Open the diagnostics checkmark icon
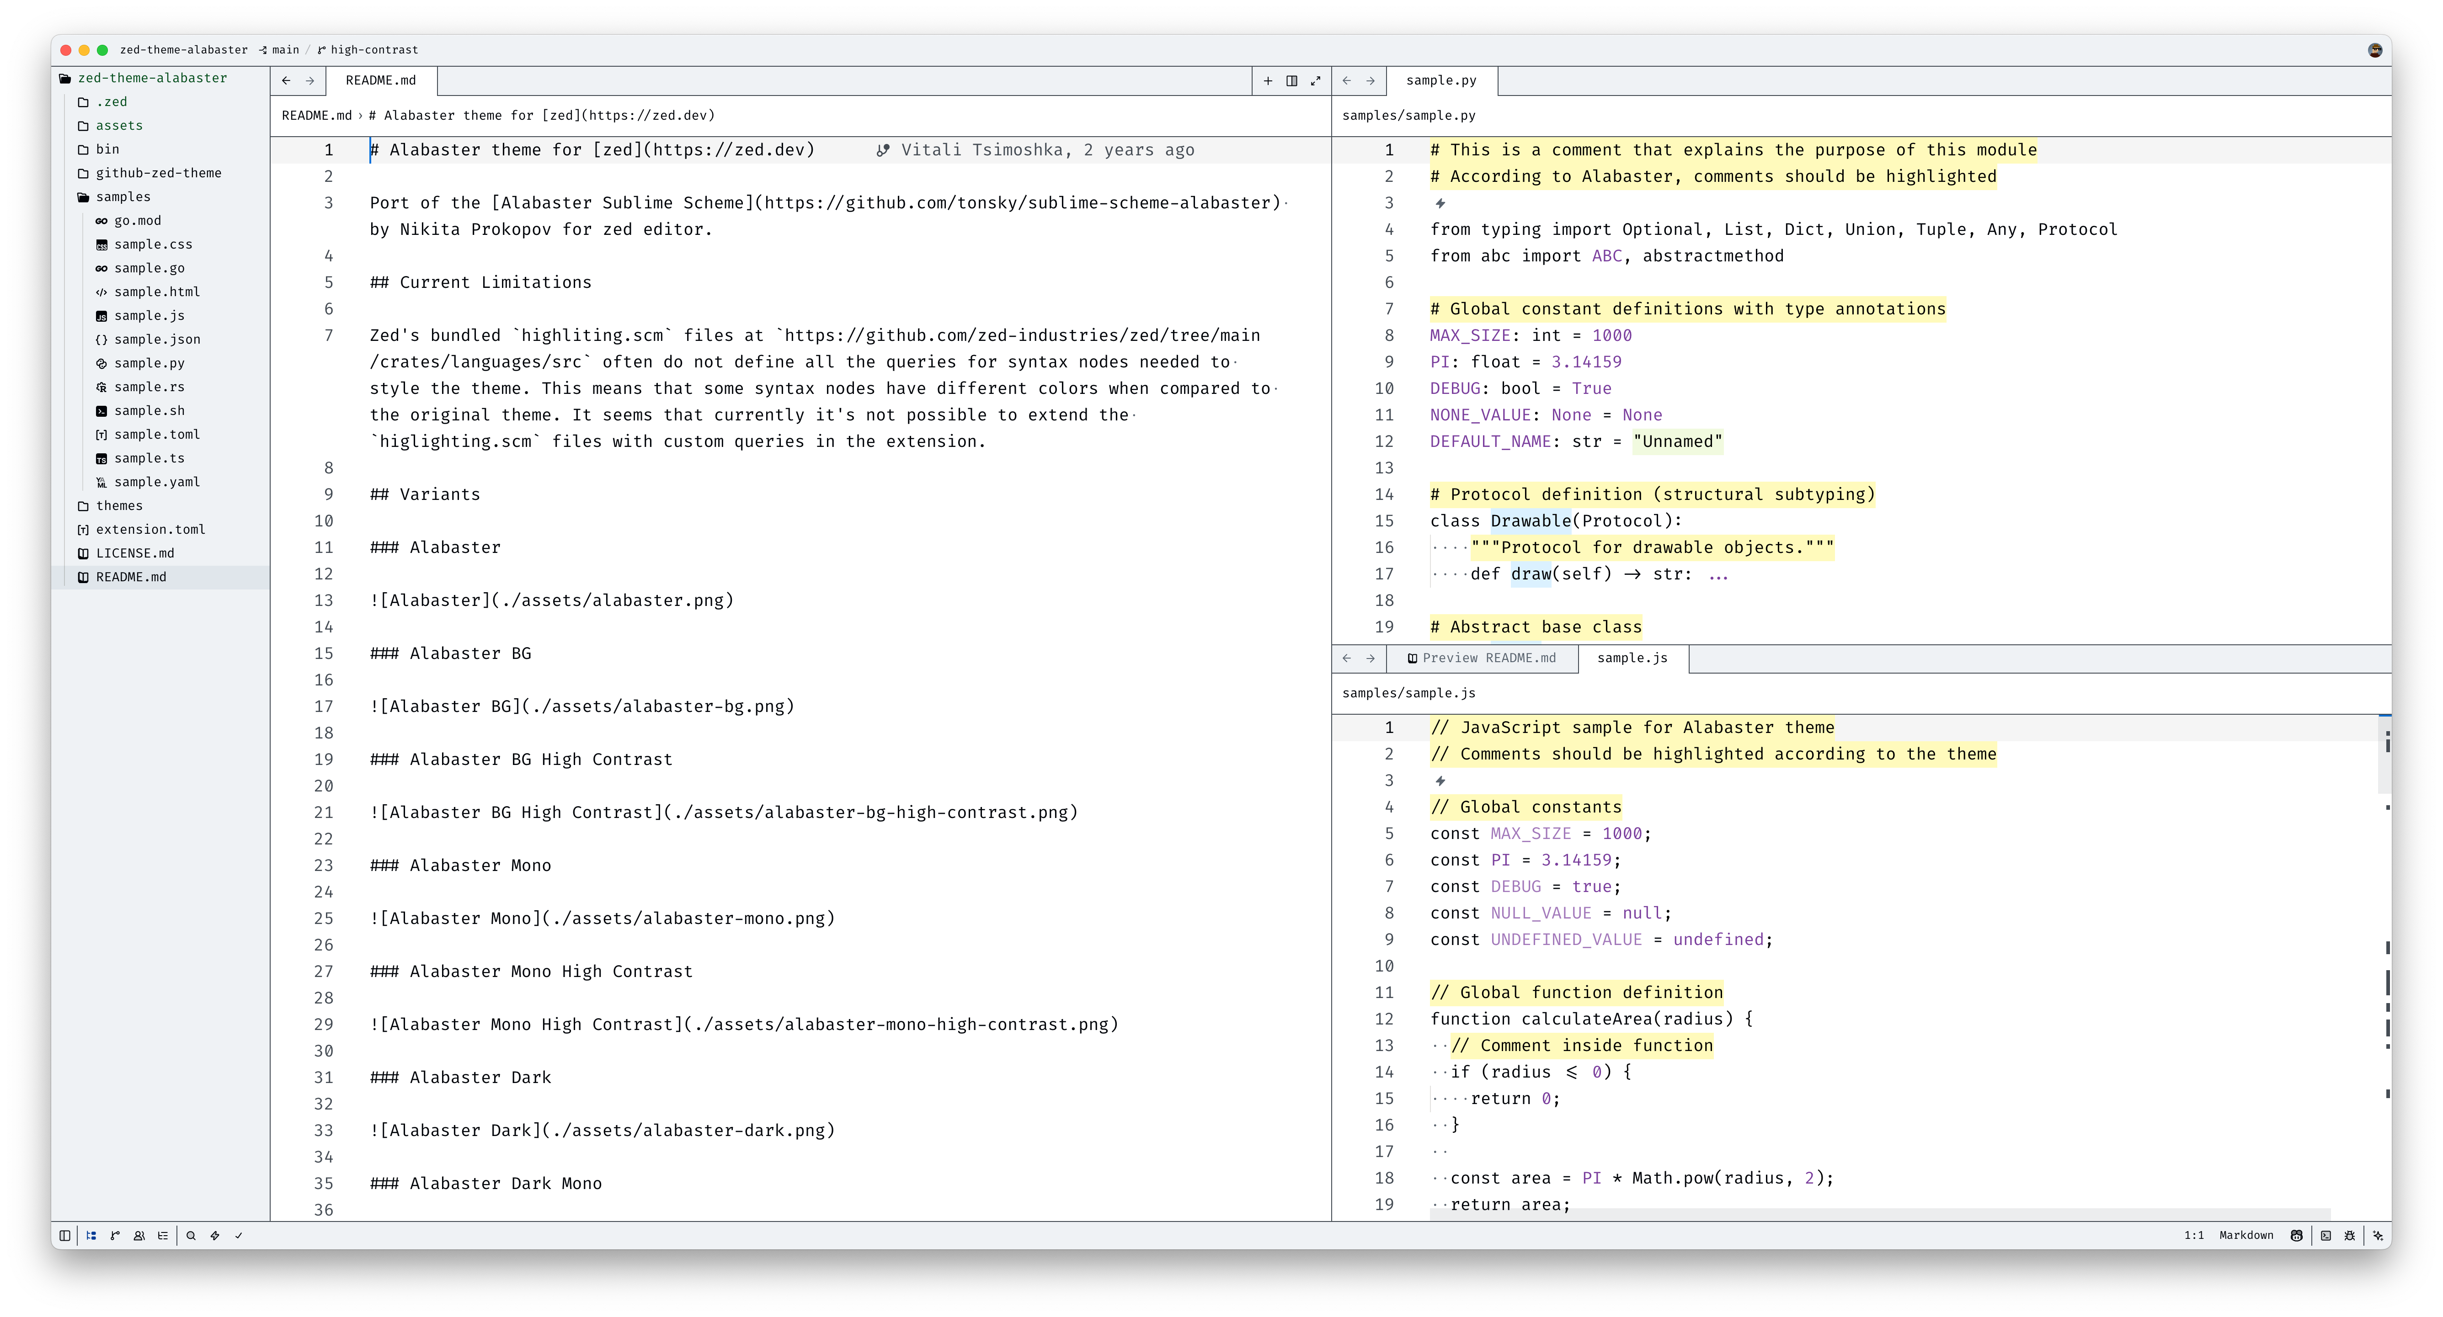Image resolution: width=2443 pixels, height=1317 pixels. tap(239, 1236)
